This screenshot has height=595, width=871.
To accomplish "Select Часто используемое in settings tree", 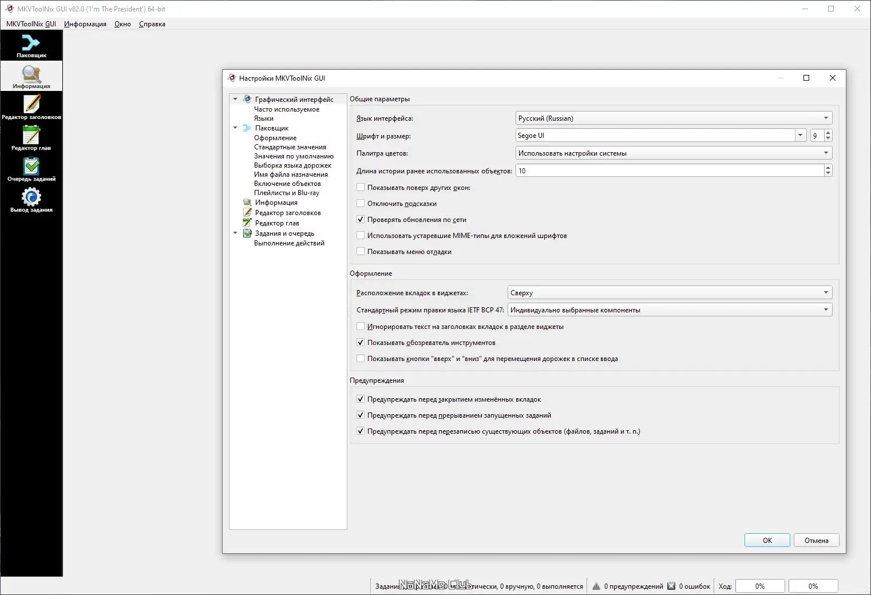I will tap(287, 109).
